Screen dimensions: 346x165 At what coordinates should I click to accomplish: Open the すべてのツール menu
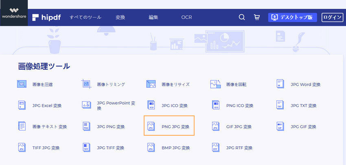tap(85, 17)
